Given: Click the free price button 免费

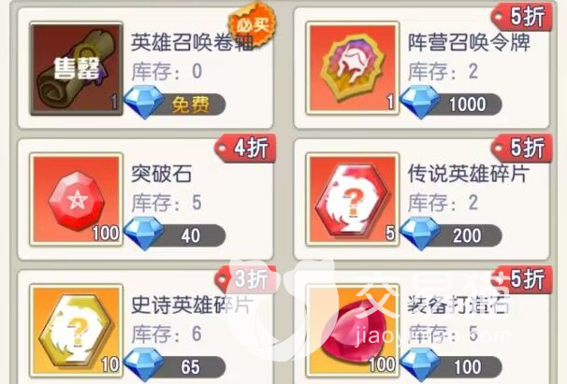Looking at the screenshot, I should tap(175, 105).
